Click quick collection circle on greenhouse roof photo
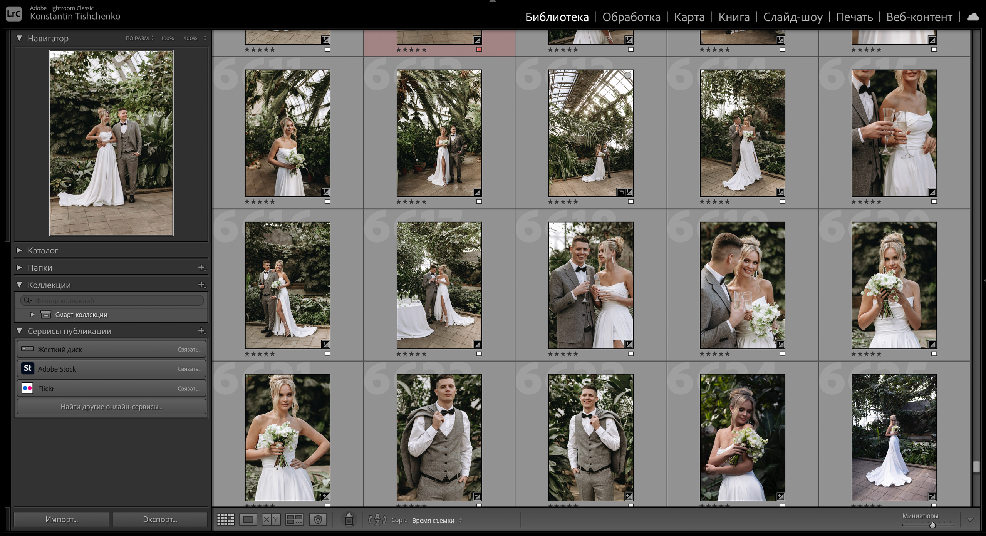 pos(628,75)
